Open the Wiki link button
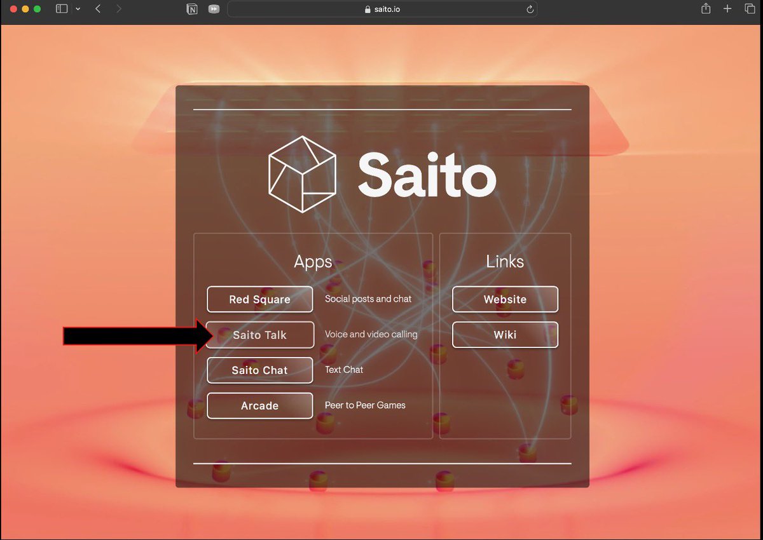The image size is (763, 540). point(505,335)
